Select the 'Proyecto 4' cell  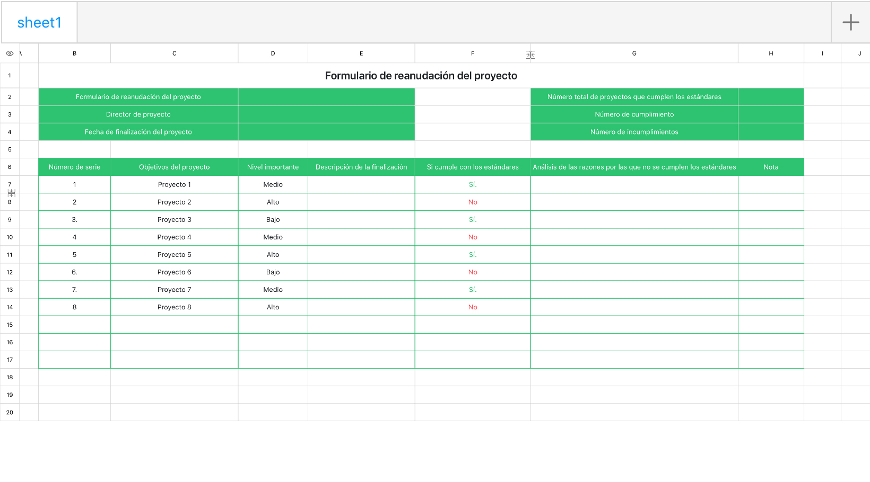point(175,237)
